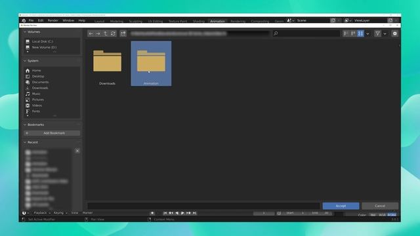420x236 pixels.
Task: Switch to thumbnails display mode
Action: tap(360, 33)
